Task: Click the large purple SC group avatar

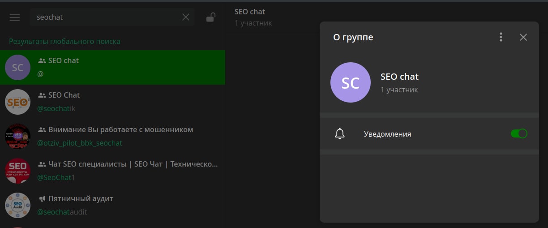Action: (350, 83)
